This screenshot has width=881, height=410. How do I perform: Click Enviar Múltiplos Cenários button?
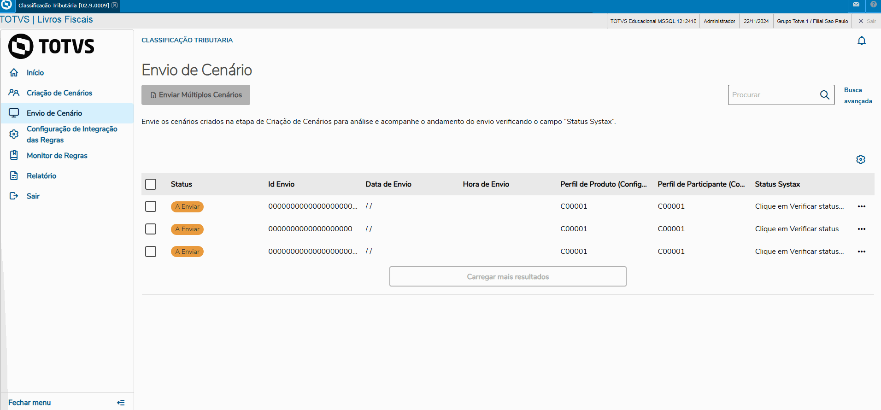[196, 95]
